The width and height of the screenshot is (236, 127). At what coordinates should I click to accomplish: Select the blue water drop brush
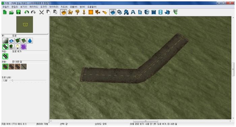tap(30, 41)
